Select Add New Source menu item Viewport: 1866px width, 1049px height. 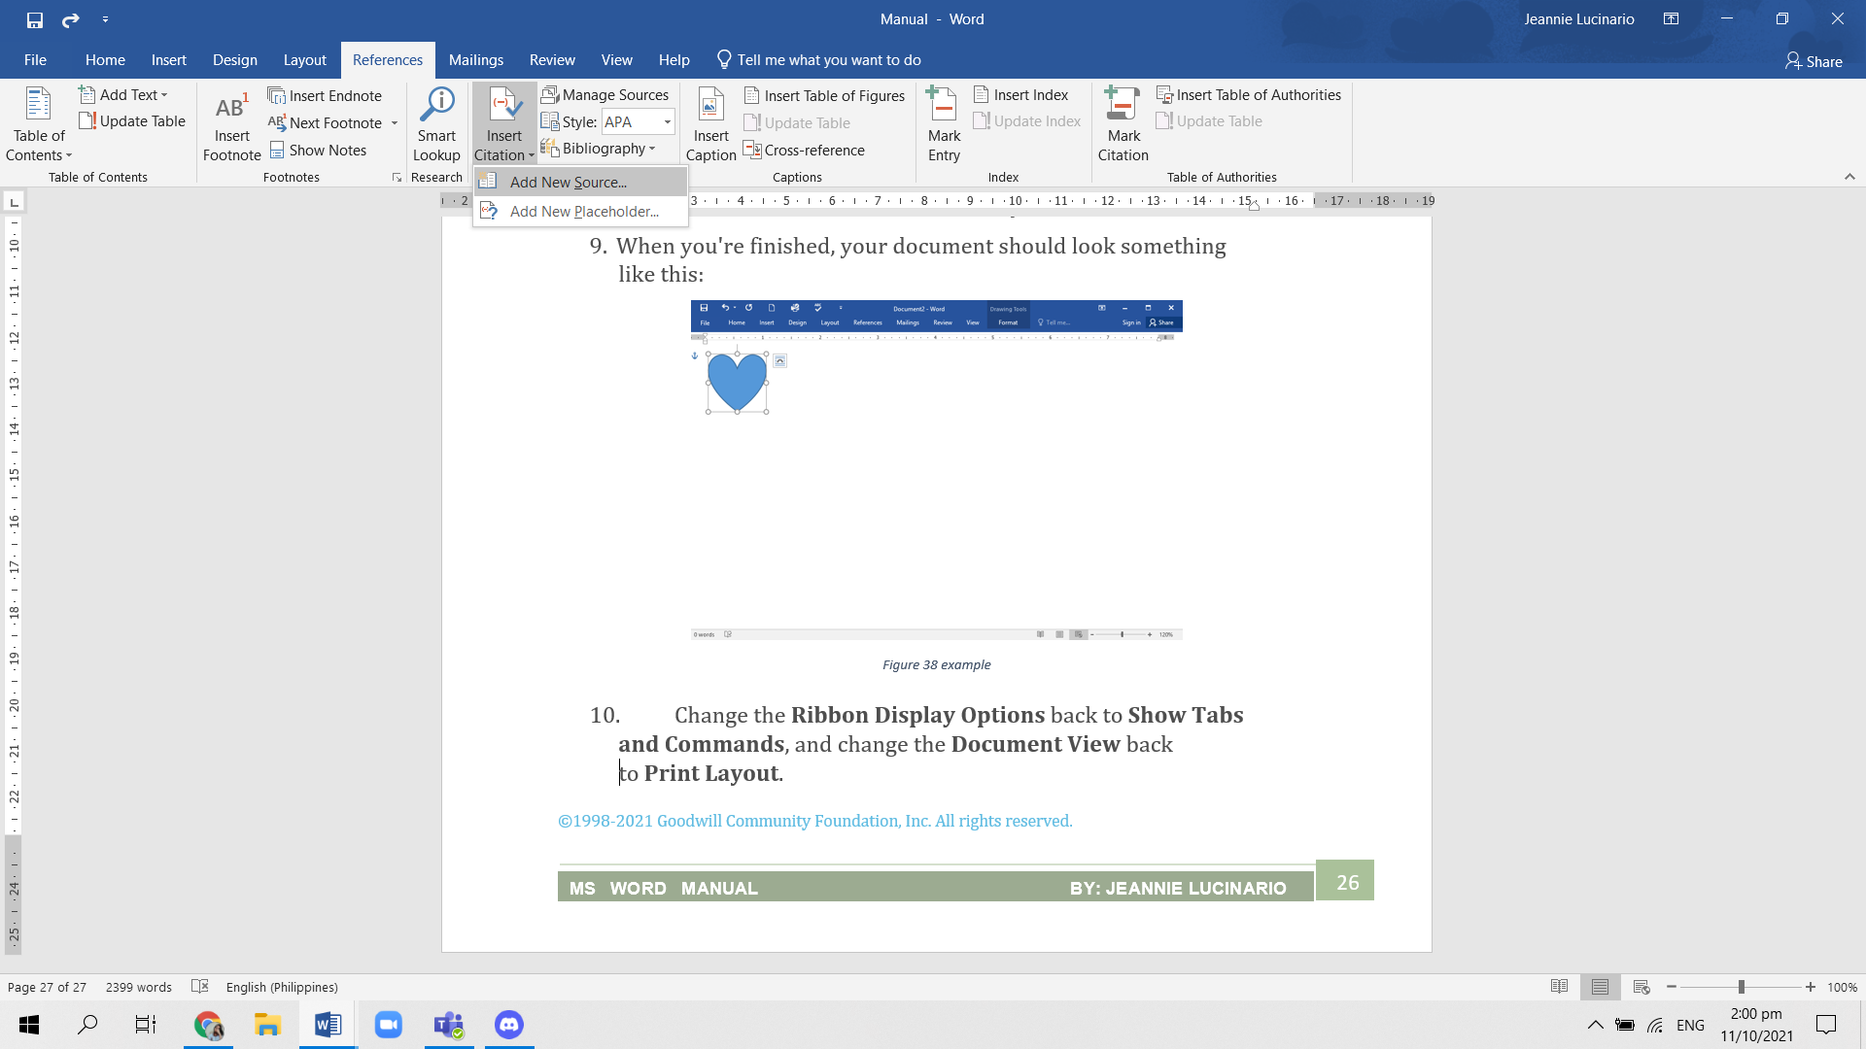[x=580, y=183]
